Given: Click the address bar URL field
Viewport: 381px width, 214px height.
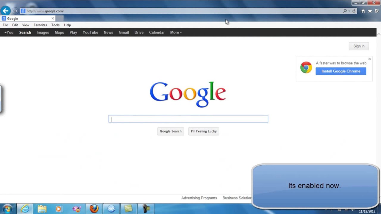Looking at the screenshot, I should [x=182, y=11].
